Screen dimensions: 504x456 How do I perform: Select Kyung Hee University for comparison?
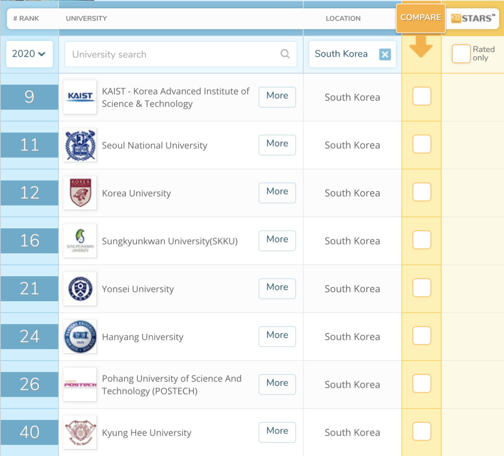tap(421, 431)
